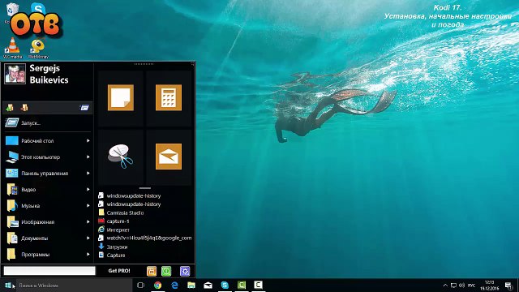This screenshot has height=292, width=519.
Task: Expand the arrow next to Этот компьютер
Action: [x=88, y=157]
